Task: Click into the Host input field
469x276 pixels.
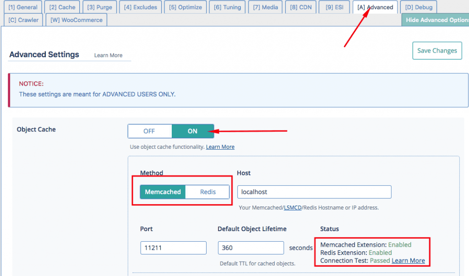Action: (314, 192)
